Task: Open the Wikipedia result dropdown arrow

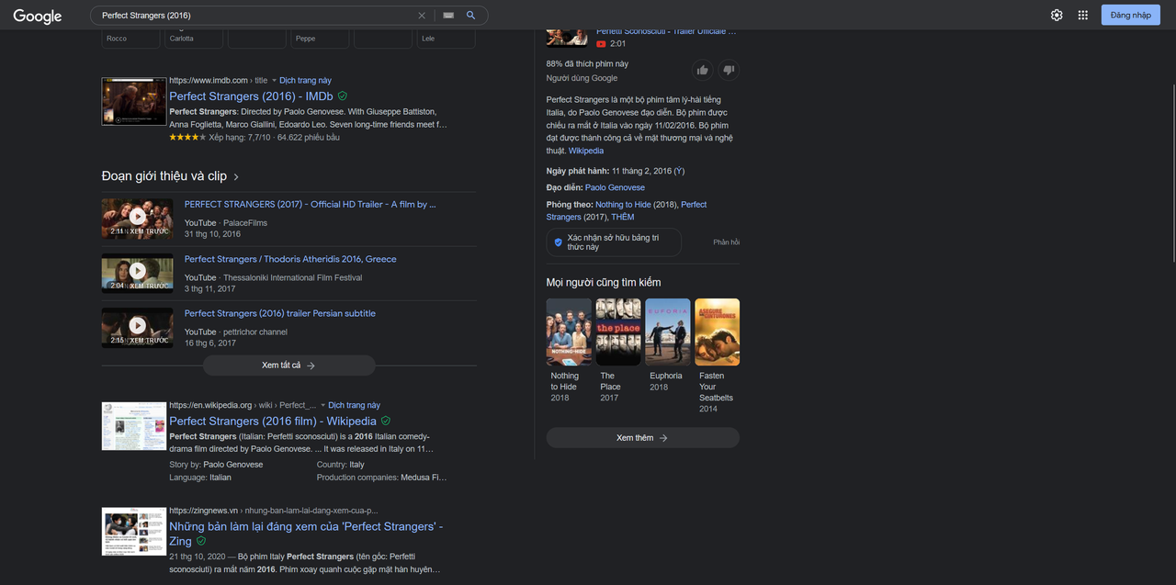Action: pyautogui.click(x=322, y=405)
